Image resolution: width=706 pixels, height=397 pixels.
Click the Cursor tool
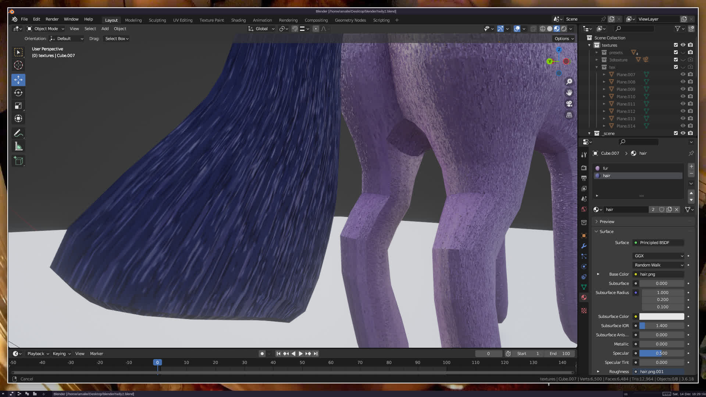pyautogui.click(x=18, y=65)
